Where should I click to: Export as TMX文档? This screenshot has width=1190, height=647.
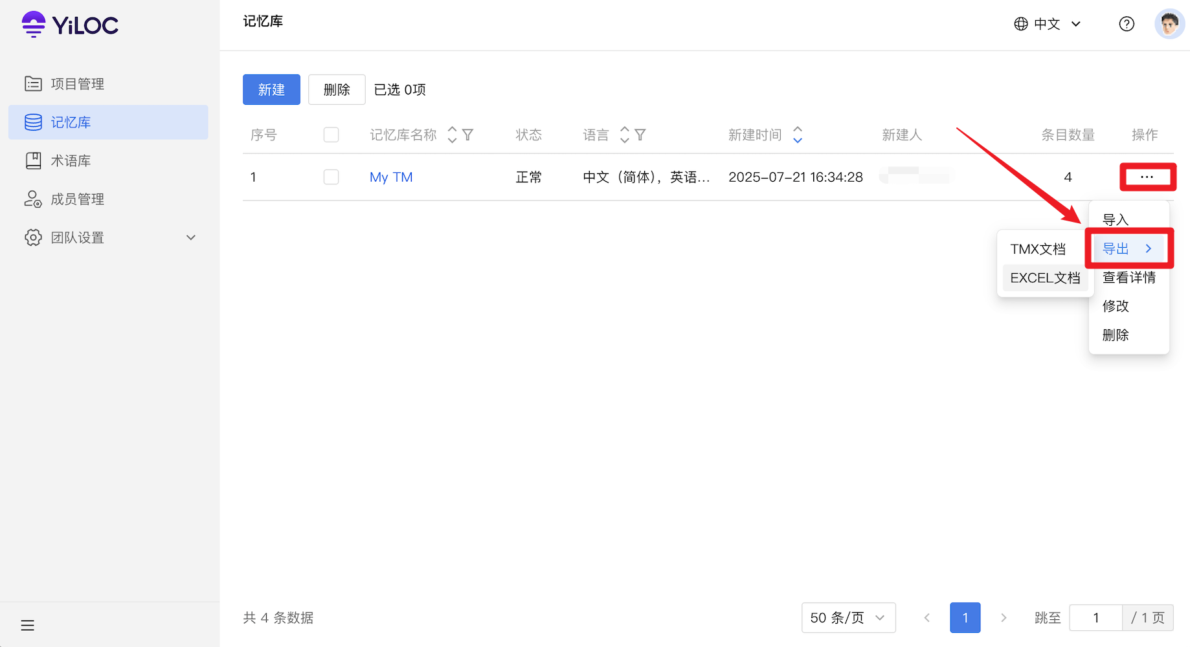coord(1045,249)
